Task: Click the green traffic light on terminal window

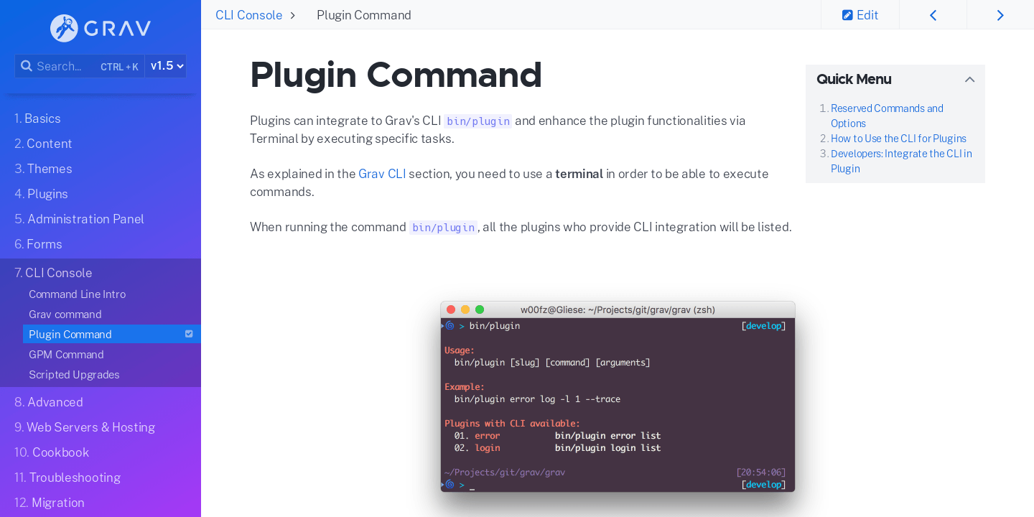Action: pos(480,309)
